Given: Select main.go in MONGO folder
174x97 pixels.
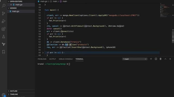Looking at the screenshot, I should 15,11.
